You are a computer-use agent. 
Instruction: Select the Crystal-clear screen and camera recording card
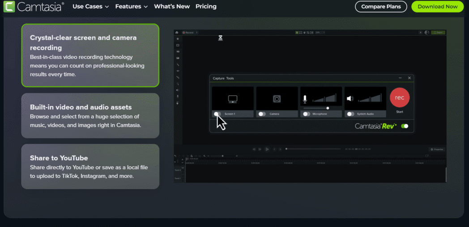coord(90,55)
